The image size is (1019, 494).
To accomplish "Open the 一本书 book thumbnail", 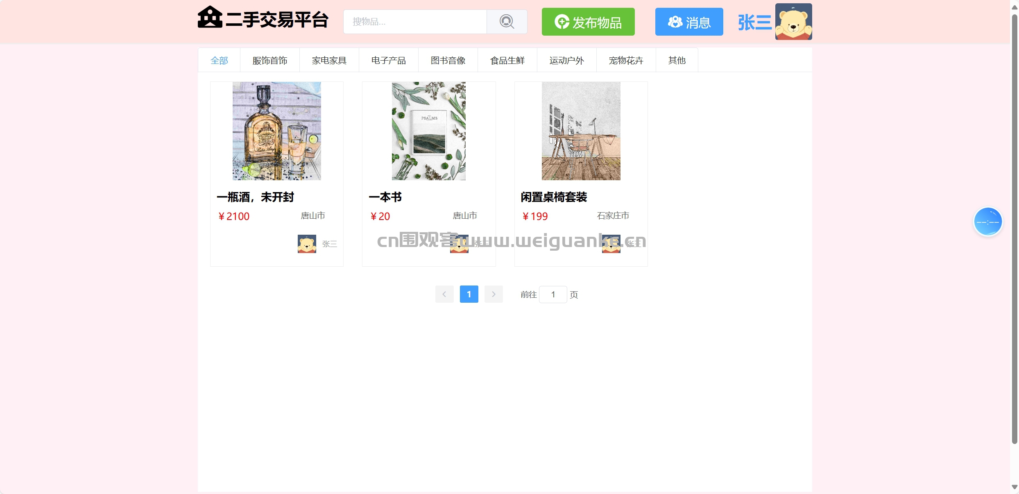I will coord(428,131).
